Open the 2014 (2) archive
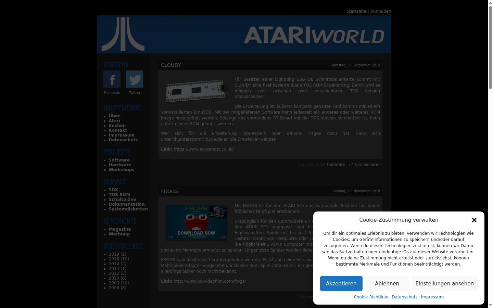This screenshot has width=493, height=308. pyautogui.click(x=117, y=264)
